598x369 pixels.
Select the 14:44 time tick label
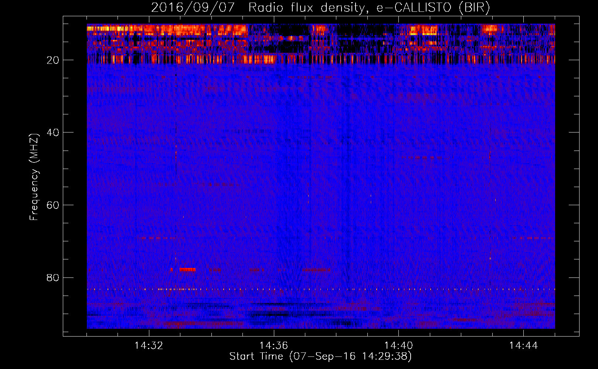[523, 346]
